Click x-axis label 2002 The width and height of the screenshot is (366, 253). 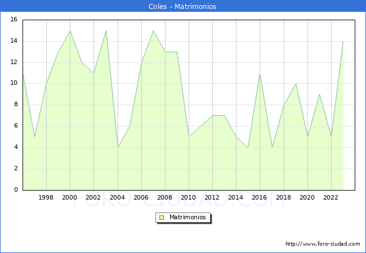coord(93,197)
